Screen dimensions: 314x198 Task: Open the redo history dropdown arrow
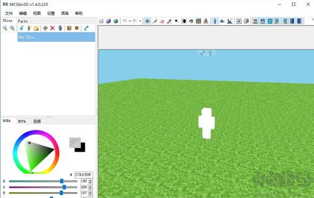tap(140, 21)
